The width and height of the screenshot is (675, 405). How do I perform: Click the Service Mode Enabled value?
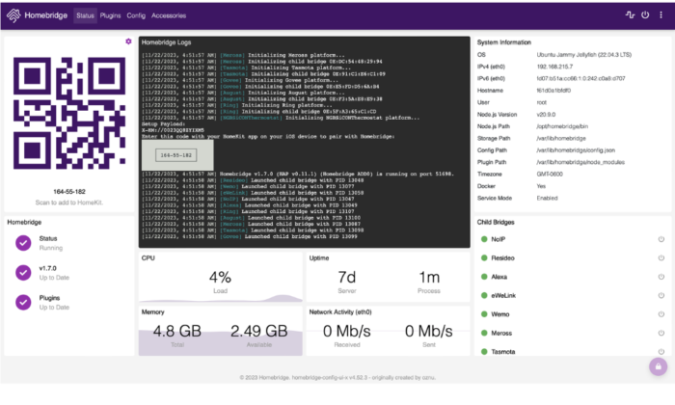point(547,198)
